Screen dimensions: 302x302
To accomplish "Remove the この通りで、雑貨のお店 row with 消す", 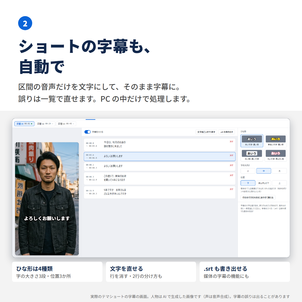I will [232, 175].
